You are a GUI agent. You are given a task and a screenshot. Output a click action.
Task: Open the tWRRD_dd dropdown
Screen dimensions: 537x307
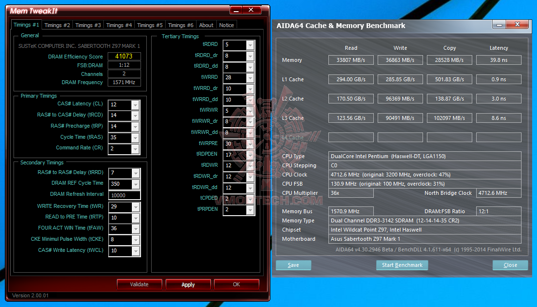pyautogui.click(x=250, y=100)
